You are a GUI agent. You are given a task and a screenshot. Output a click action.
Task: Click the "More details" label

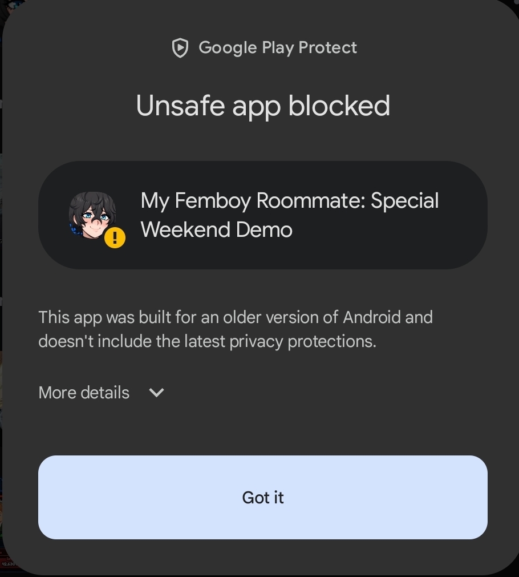coord(84,393)
